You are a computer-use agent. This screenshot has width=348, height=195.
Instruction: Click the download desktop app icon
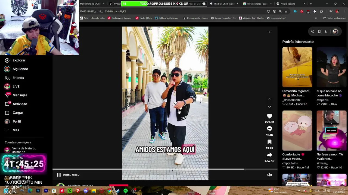[x=325, y=31]
